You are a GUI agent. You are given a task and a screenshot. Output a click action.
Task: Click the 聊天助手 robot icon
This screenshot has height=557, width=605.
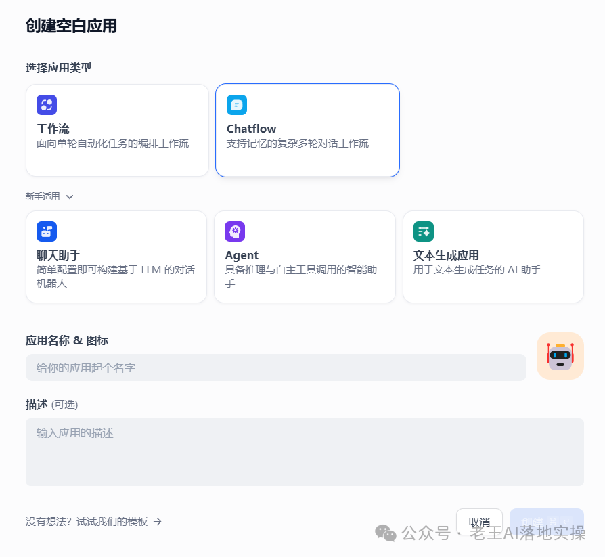[47, 231]
